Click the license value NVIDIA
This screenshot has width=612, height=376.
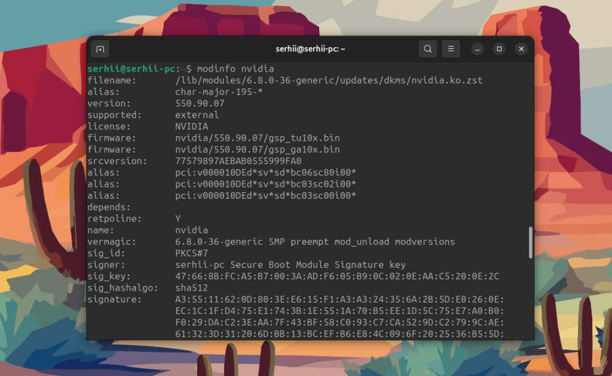pyautogui.click(x=192, y=127)
